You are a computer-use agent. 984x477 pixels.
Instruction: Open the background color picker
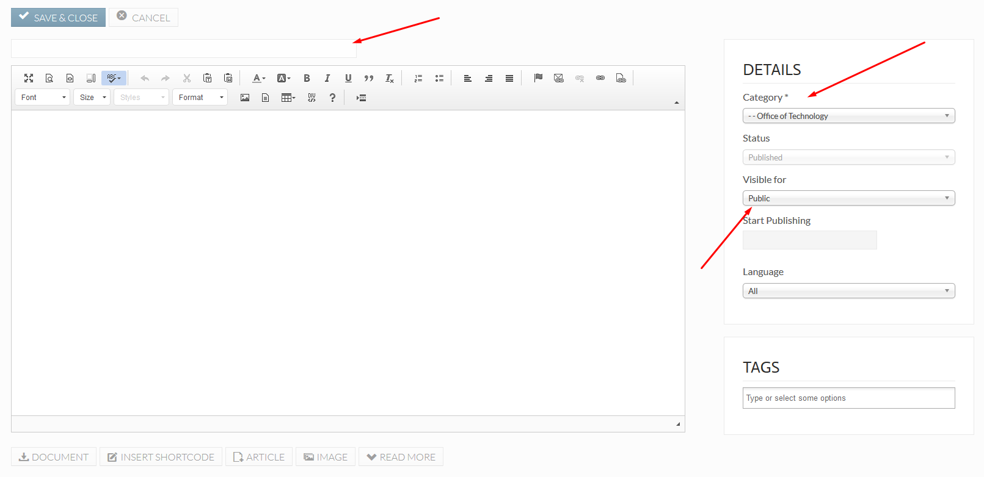[283, 78]
